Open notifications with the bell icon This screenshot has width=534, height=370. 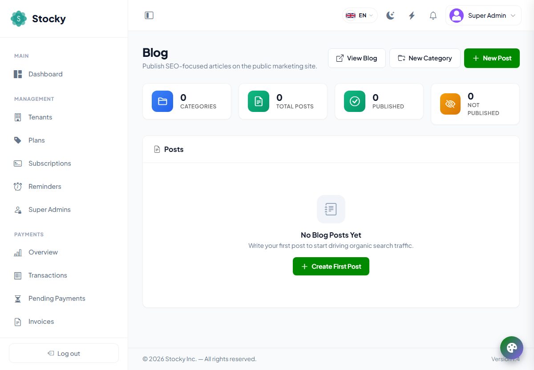[x=433, y=16]
